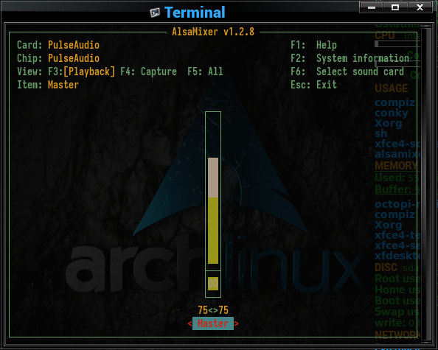Viewport: 438px width, 350px height.
Task: Click the right arrow beside Master
Action: click(x=236, y=323)
